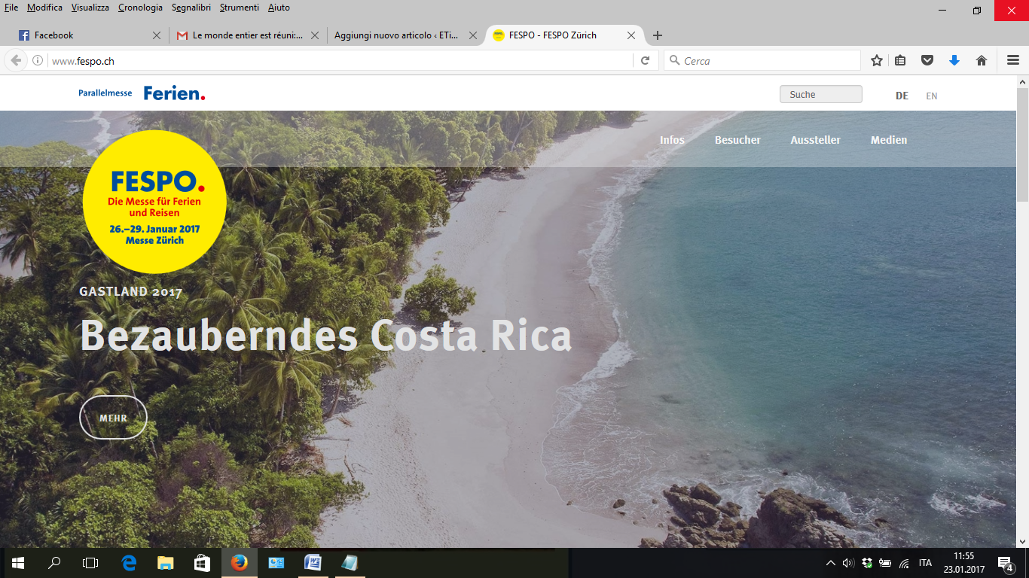1029x578 pixels.
Task: Open the Visualizza menu
Action: point(90,8)
